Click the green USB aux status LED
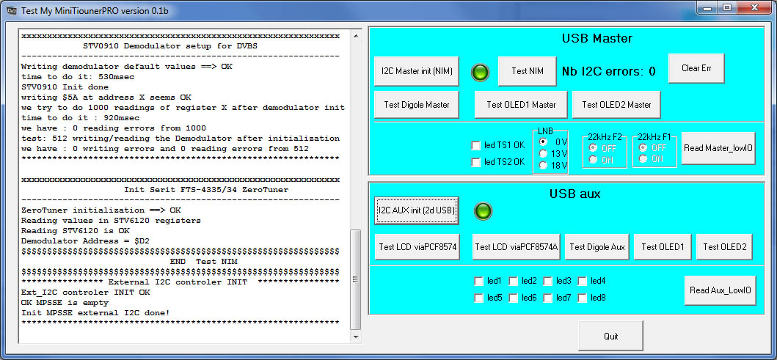Image resolution: width=777 pixels, height=360 pixels. point(483,211)
